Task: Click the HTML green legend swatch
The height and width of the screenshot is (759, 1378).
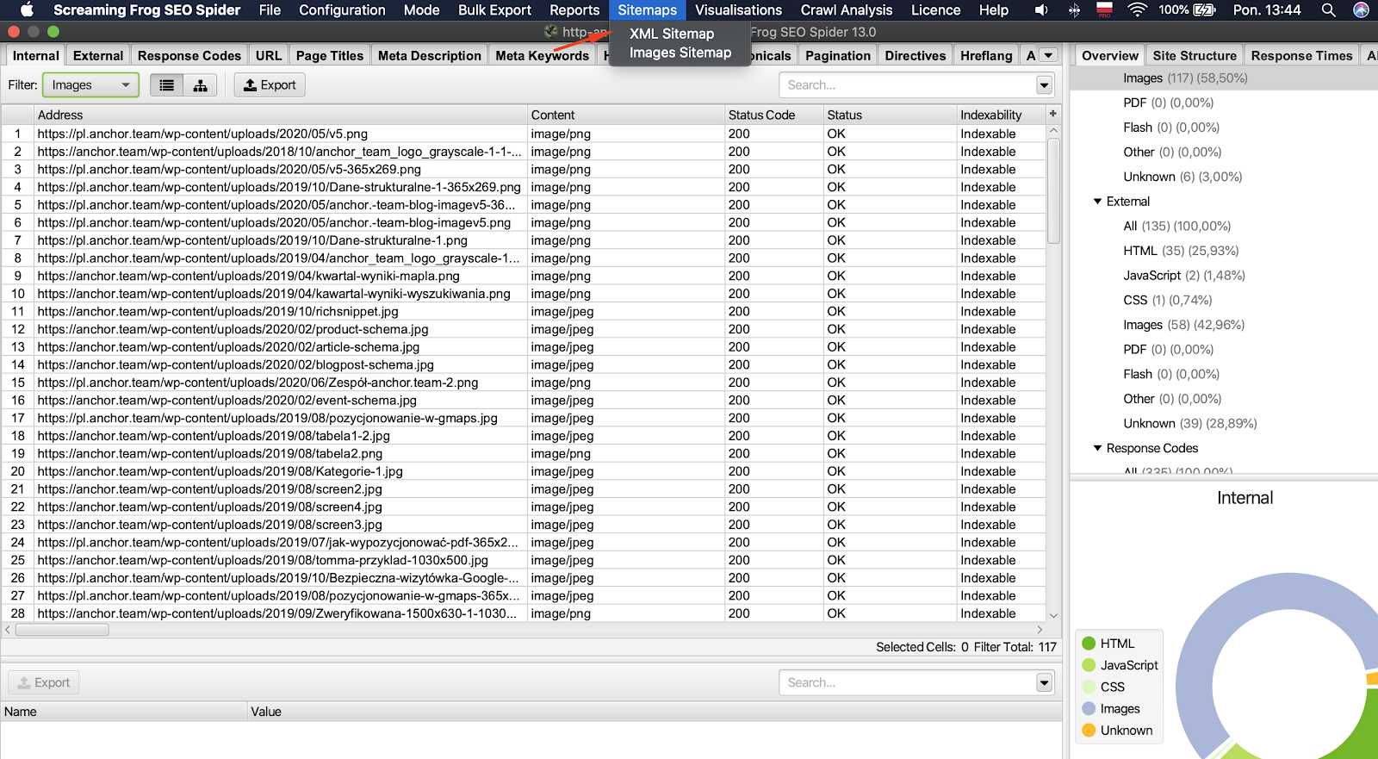Action: (x=1089, y=644)
